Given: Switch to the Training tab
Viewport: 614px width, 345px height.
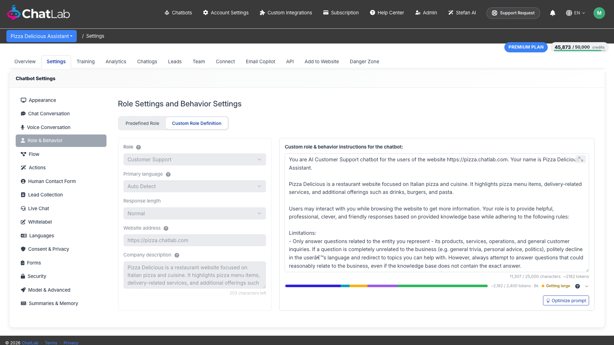Looking at the screenshot, I should [86, 62].
